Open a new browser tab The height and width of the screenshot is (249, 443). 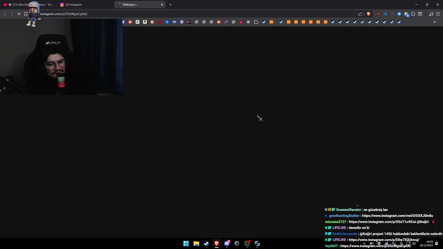[x=170, y=4]
